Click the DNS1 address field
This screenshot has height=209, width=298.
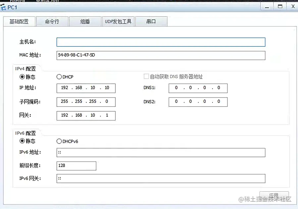point(198,88)
